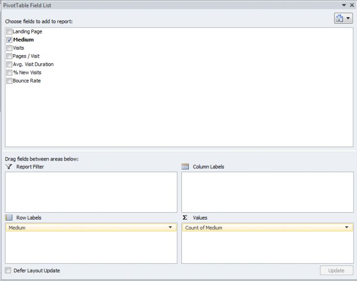Image resolution: width=357 pixels, height=281 pixels.
Task: Close the PivotTable Field List pane
Action: coord(352,5)
